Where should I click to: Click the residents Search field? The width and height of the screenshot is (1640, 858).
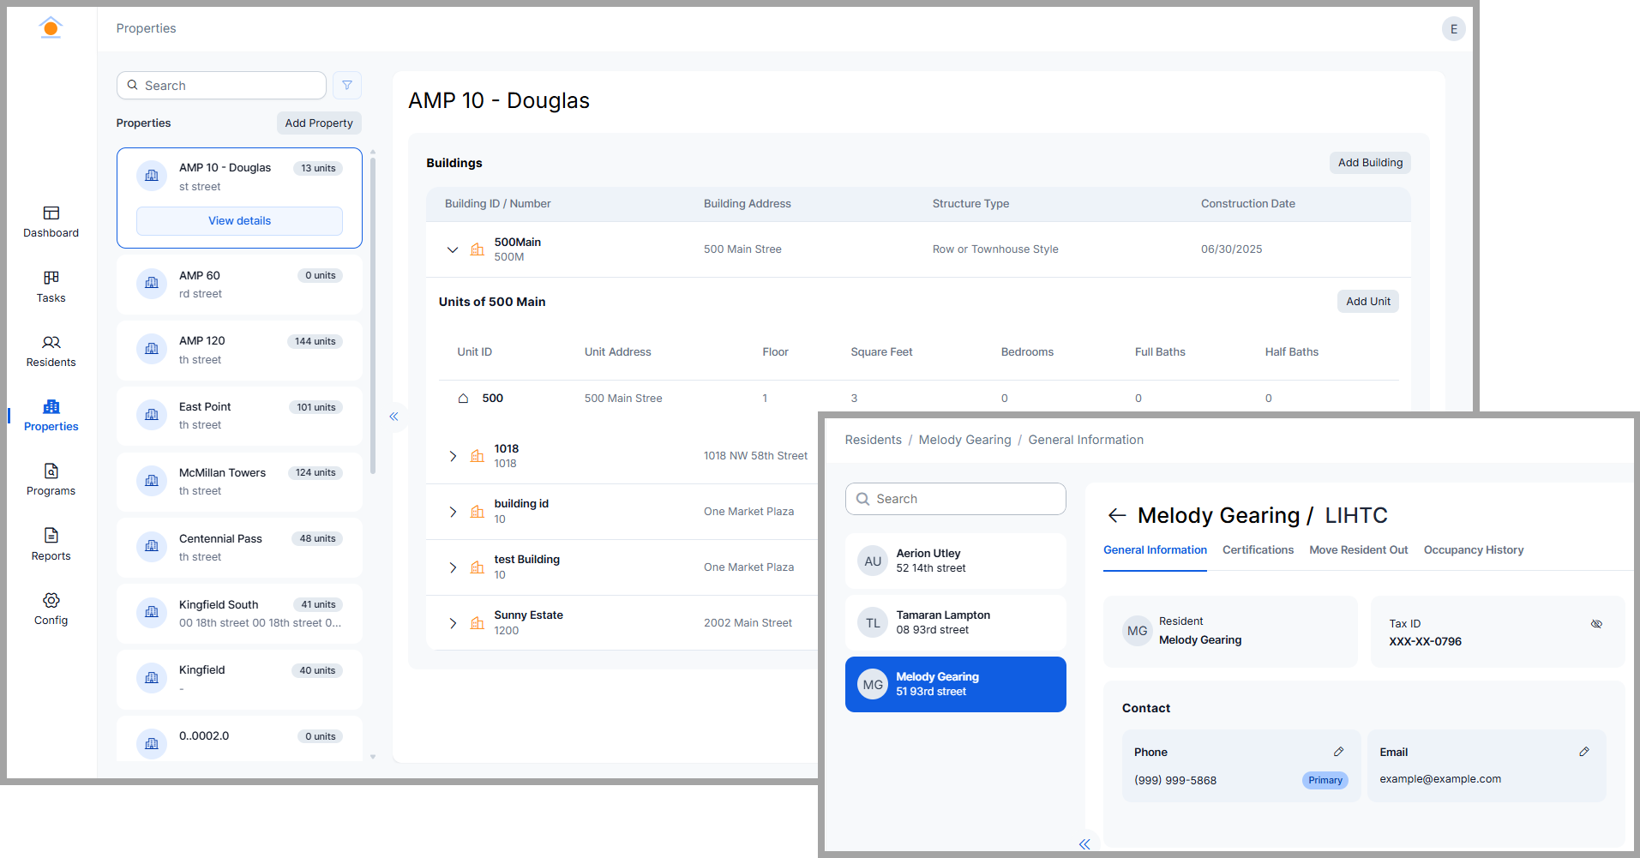[955, 499]
